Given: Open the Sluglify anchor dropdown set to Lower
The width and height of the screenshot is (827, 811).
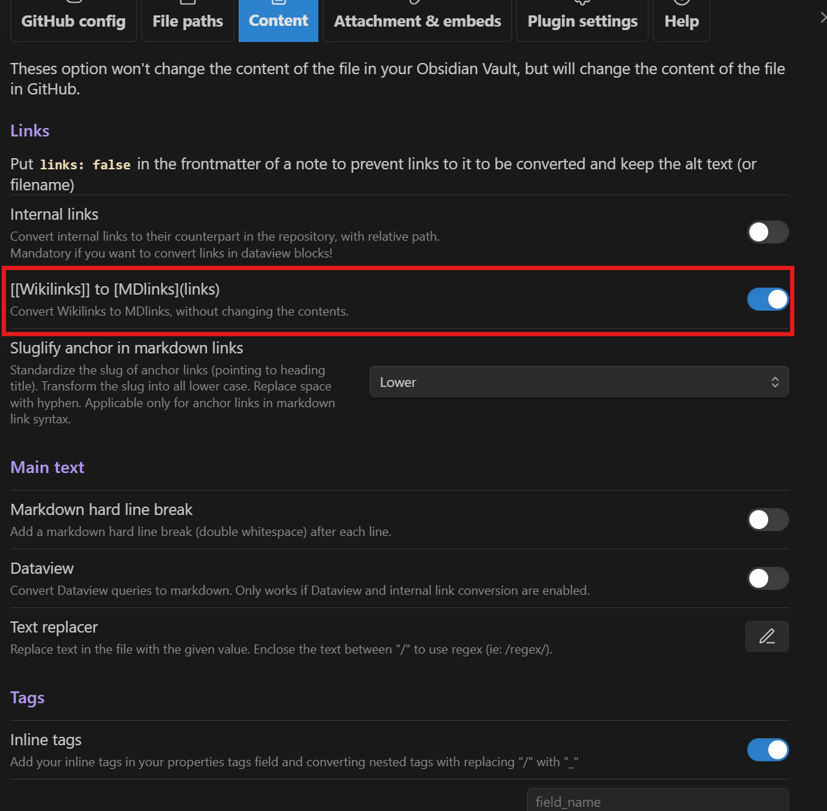Looking at the screenshot, I should [579, 382].
